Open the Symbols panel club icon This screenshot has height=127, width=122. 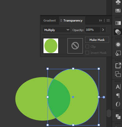[x=118, y=2]
